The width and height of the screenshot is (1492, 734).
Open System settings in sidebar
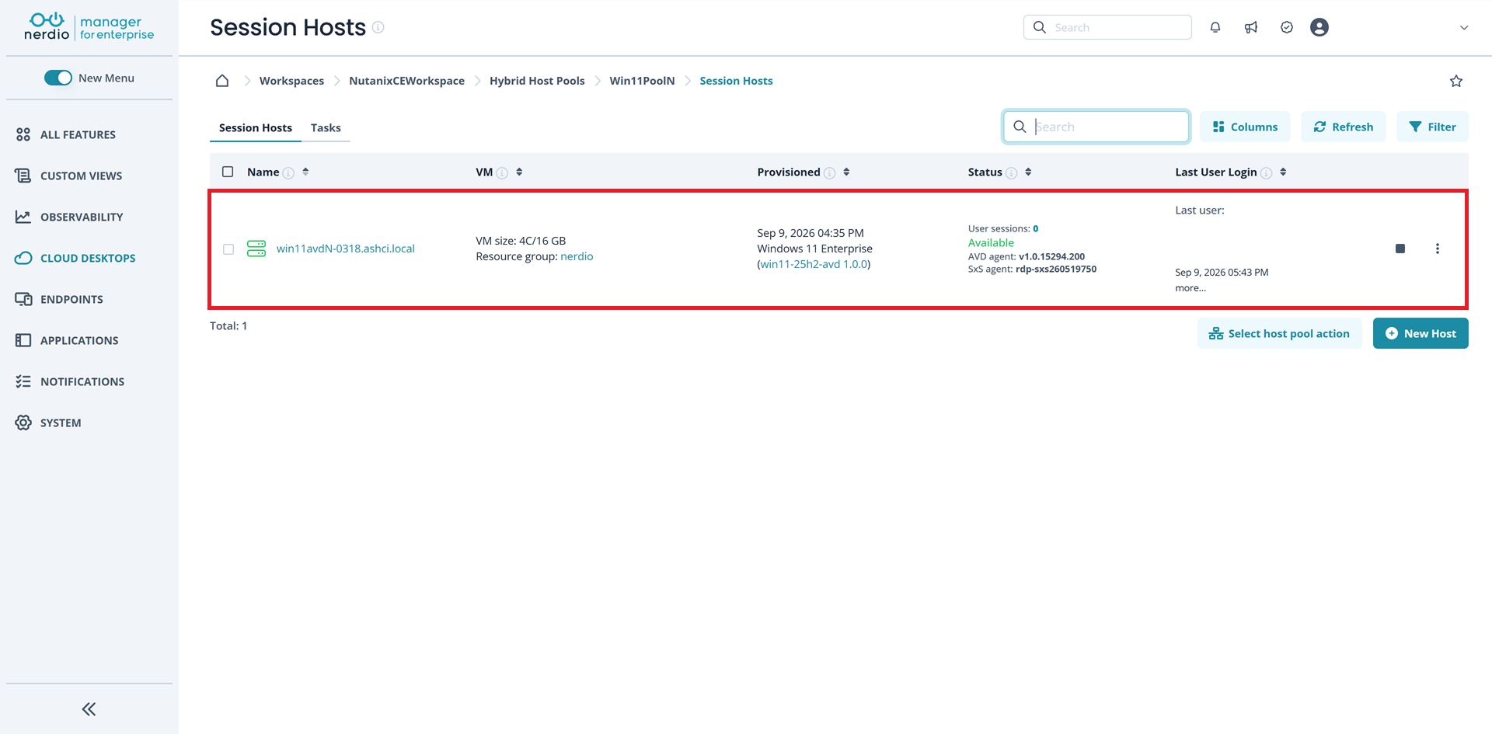(x=48, y=423)
